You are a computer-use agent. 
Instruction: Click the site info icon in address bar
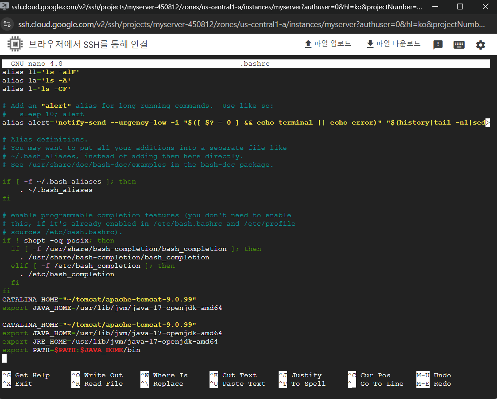click(x=8, y=23)
